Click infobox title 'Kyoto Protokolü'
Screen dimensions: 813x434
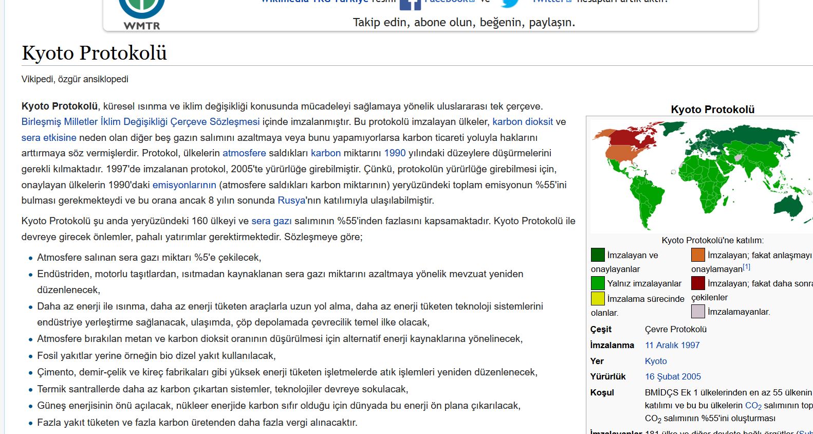[x=713, y=109]
